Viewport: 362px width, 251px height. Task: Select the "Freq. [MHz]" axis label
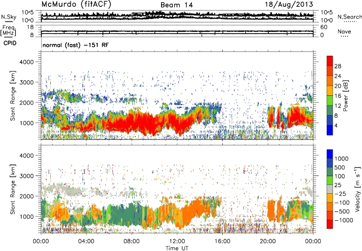click(8, 30)
